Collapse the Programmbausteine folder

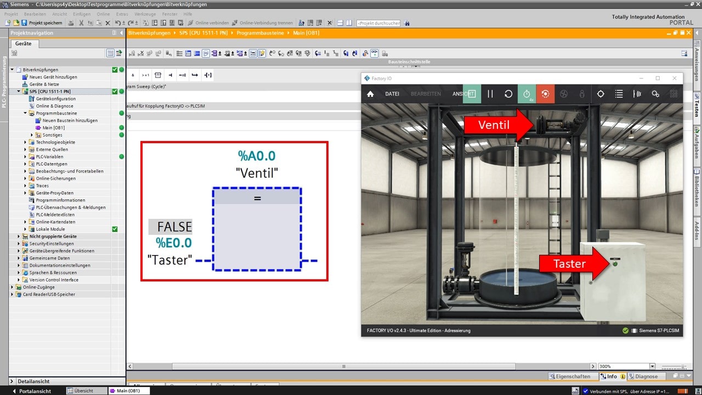[x=25, y=113]
